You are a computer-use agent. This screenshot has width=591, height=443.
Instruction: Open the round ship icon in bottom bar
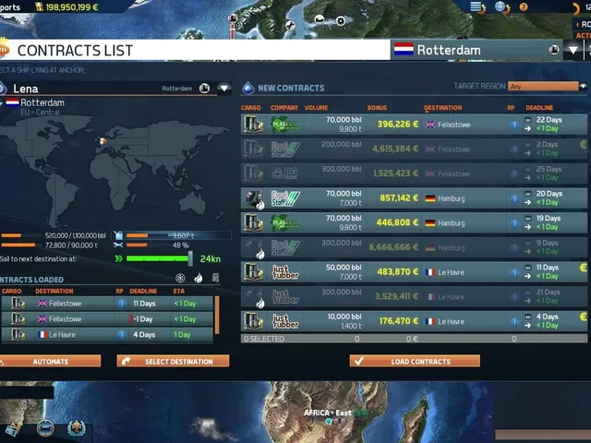click(45, 428)
